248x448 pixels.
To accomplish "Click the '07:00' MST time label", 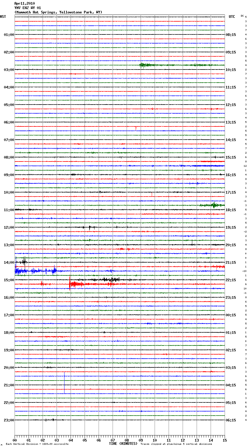I will (9, 140).
